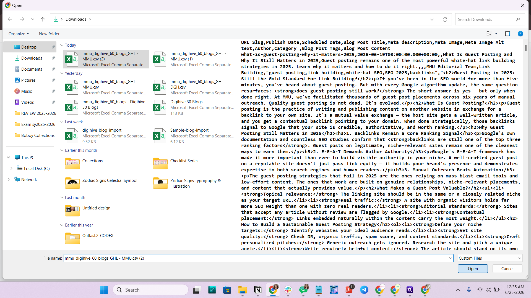The image size is (531, 298).
Task: Select mmu_digihive_60_blogs_GHL - DGH.csv file
Action: coord(194,87)
